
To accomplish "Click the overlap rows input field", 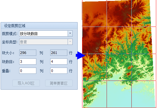I will [59, 71].
